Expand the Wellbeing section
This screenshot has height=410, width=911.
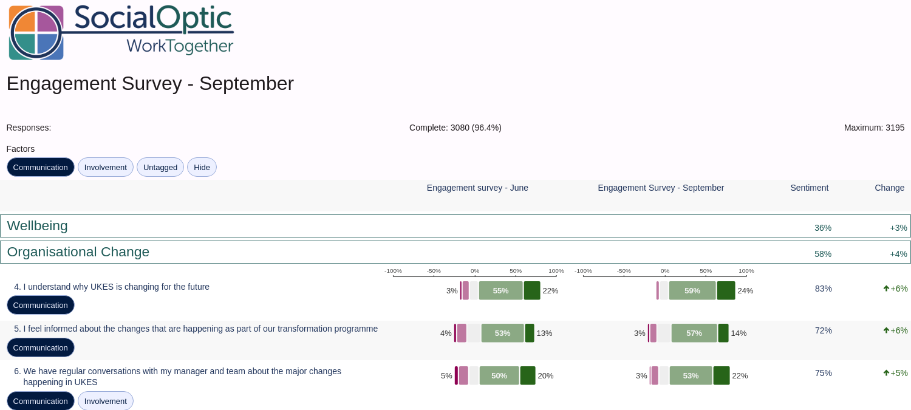click(455, 226)
